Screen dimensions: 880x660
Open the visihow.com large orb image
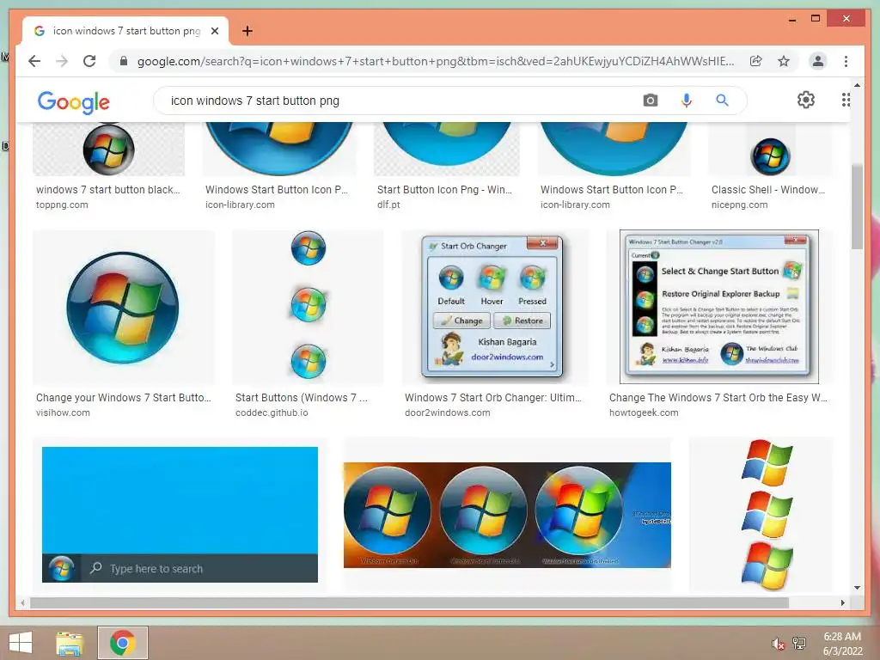click(124, 307)
